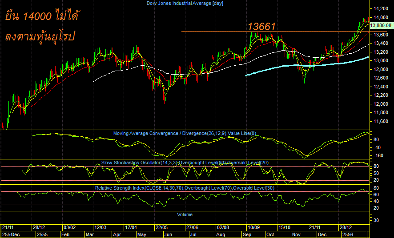Click the 12,400 price axis label
394x238 pixels.
coord(381,87)
